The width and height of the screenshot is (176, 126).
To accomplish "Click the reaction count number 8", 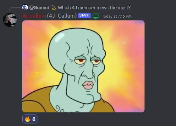I will coord(34,119).
